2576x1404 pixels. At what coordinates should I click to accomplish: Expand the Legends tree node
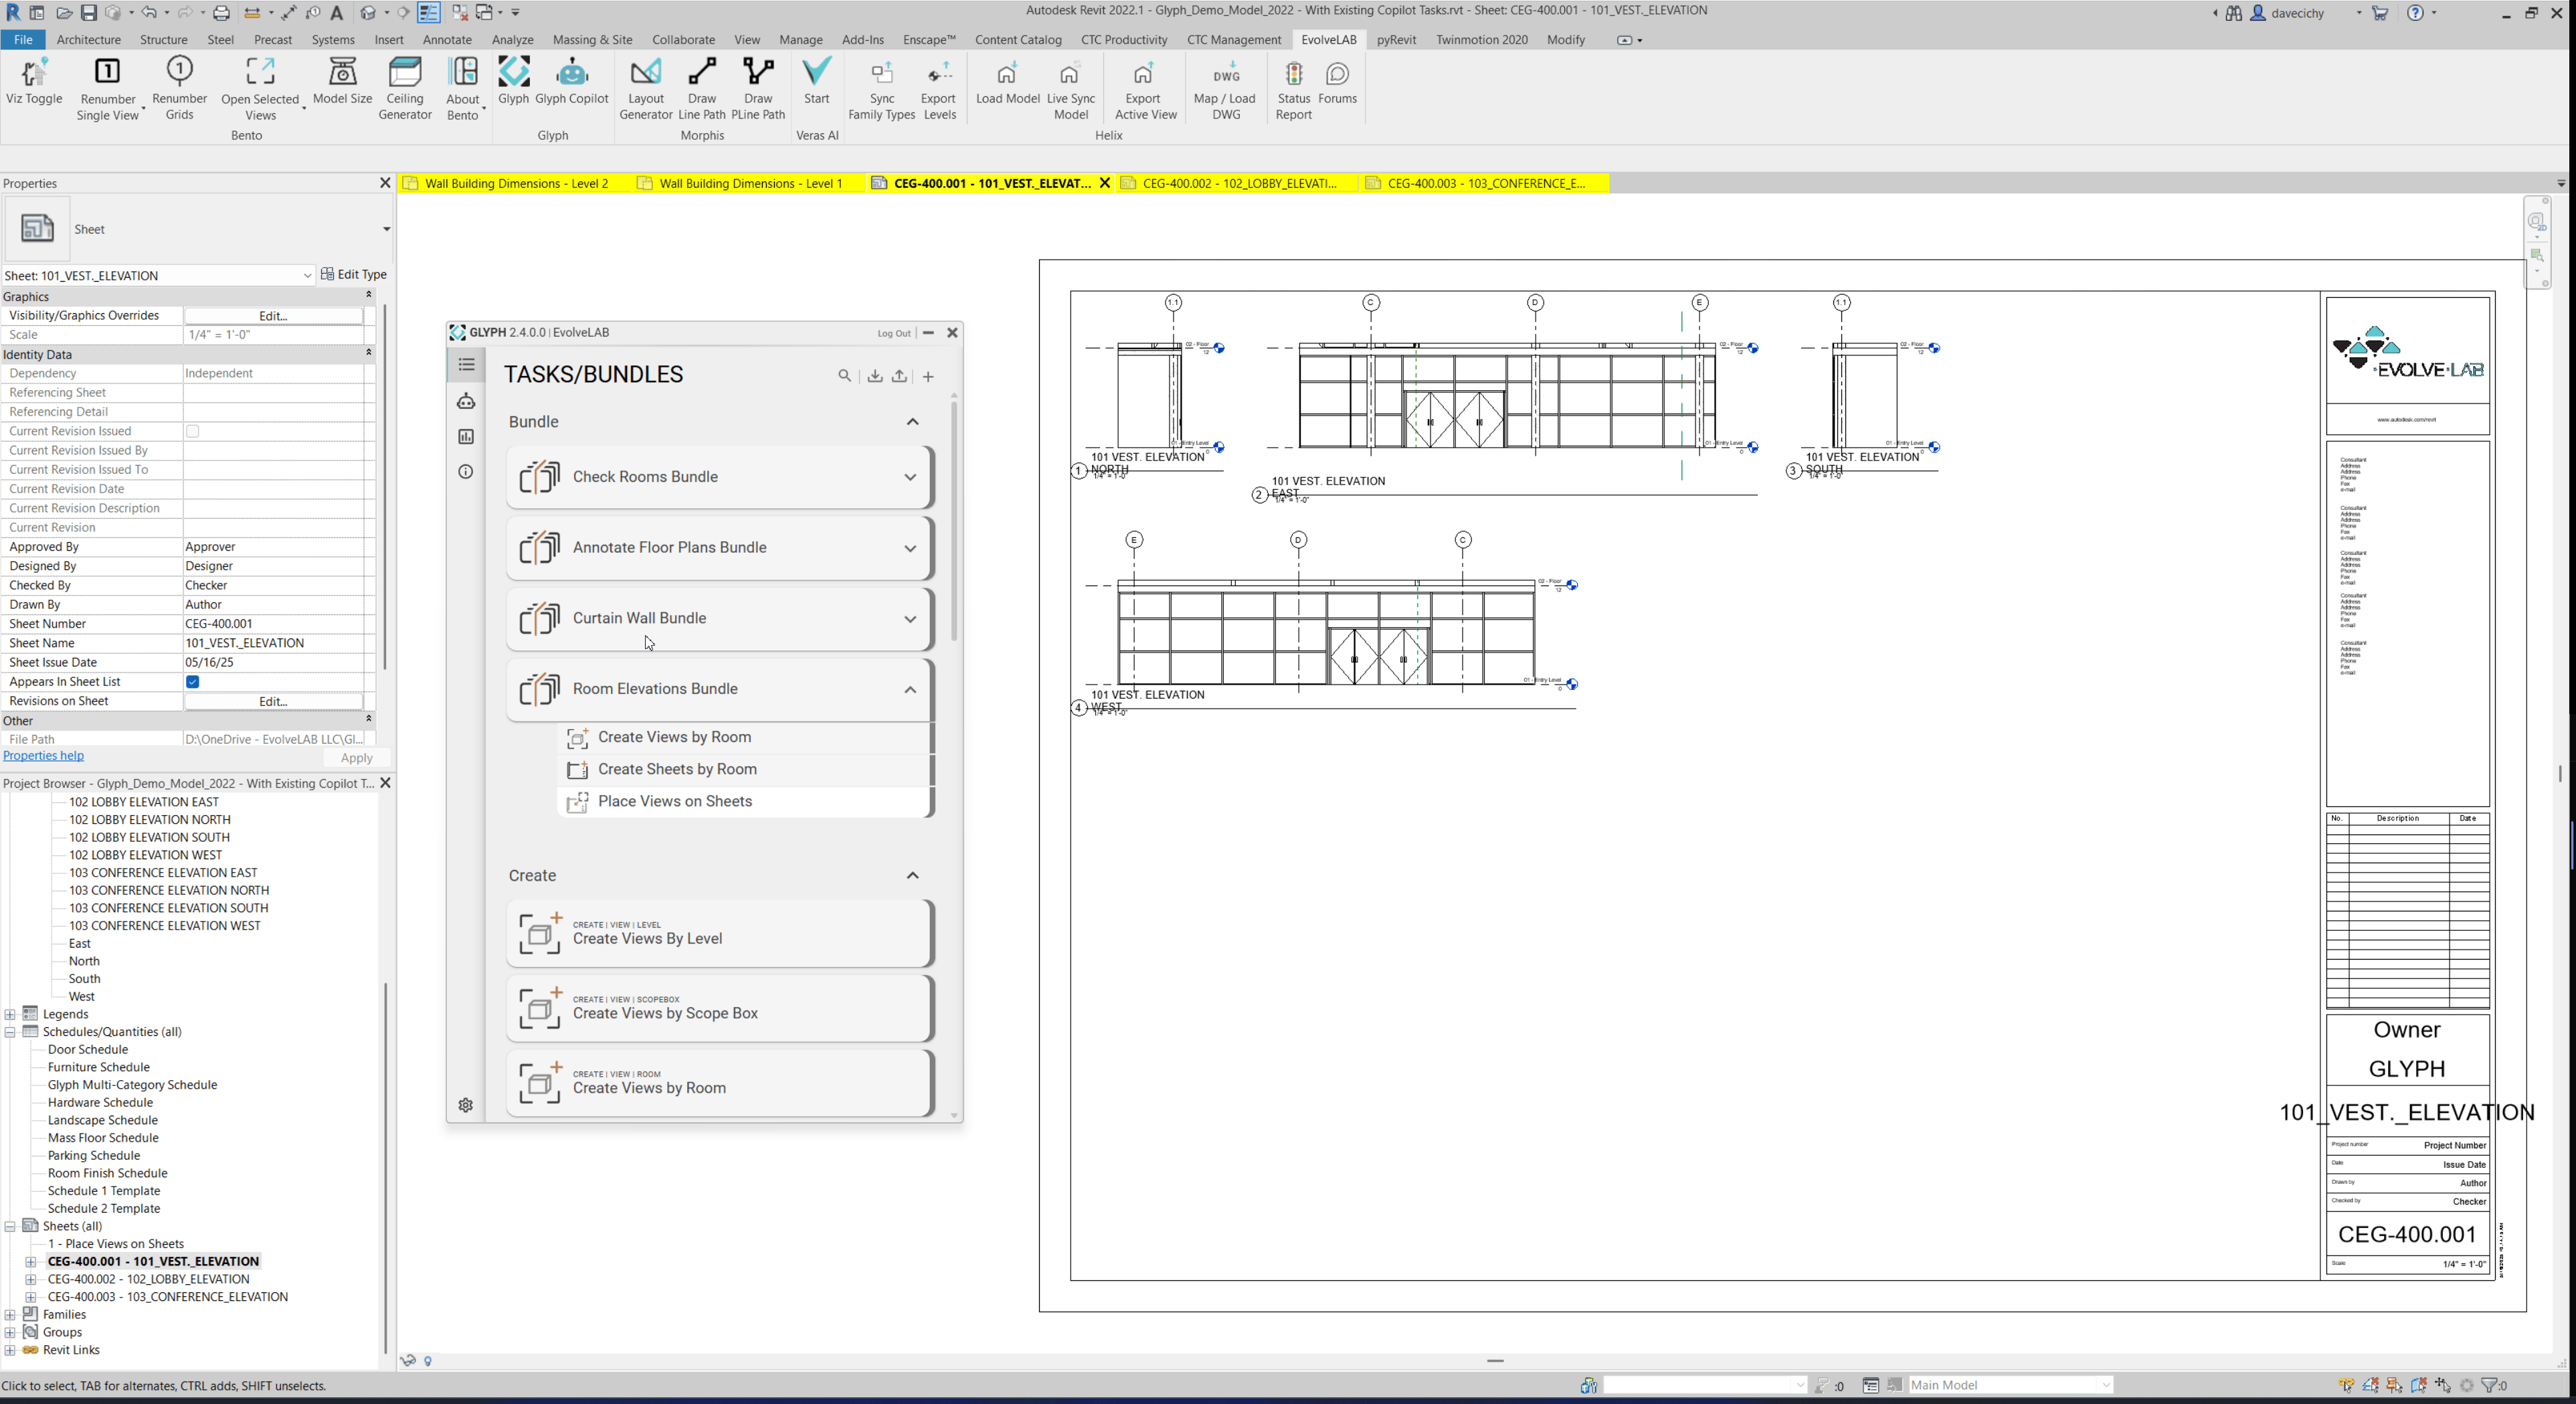pos(10,1014)
